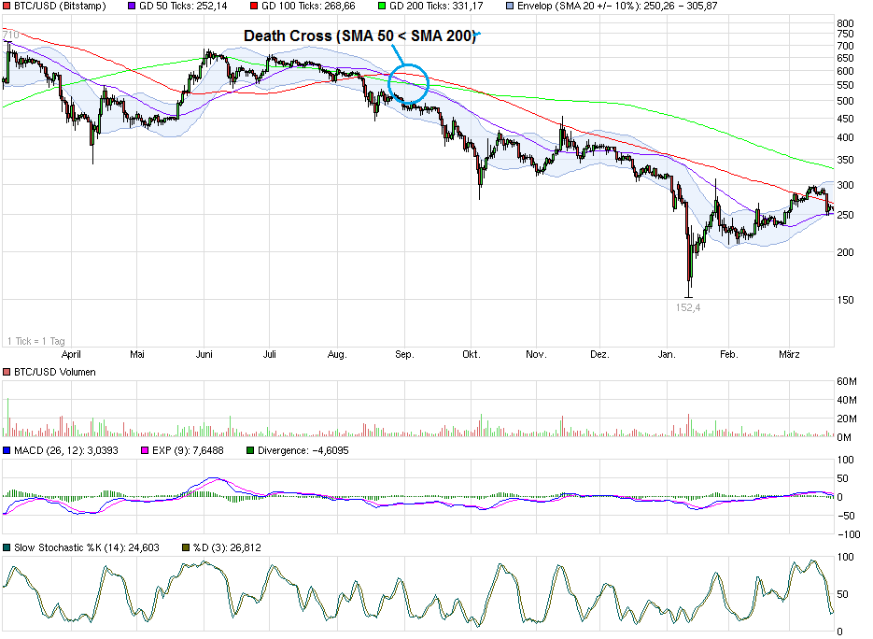Viewport: 873px width, 639px height.
Task: Click the 'Nov.' axis label
Action: click(x=536, y=354)
